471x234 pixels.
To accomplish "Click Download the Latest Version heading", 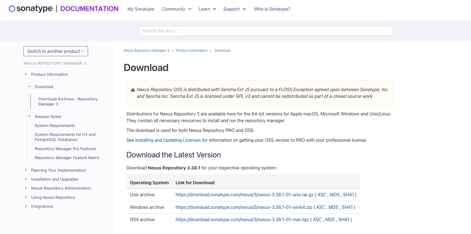I will tap(174, 155).
